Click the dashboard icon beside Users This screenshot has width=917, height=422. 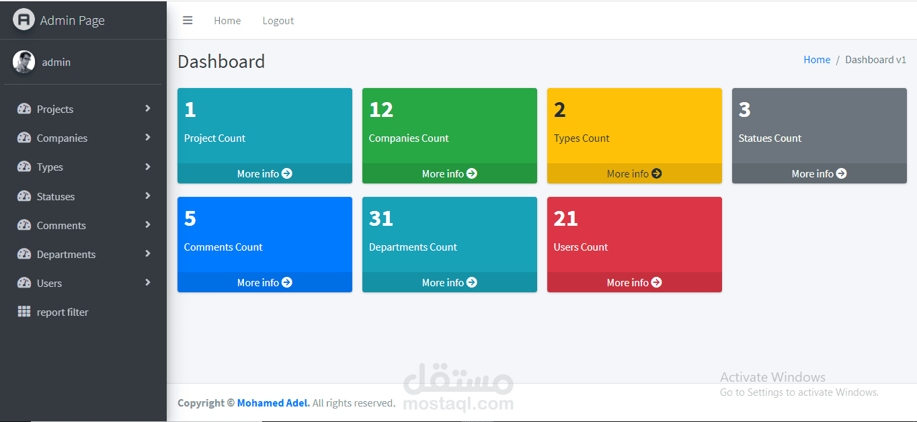pyautogui.click(x=24, y=283)
